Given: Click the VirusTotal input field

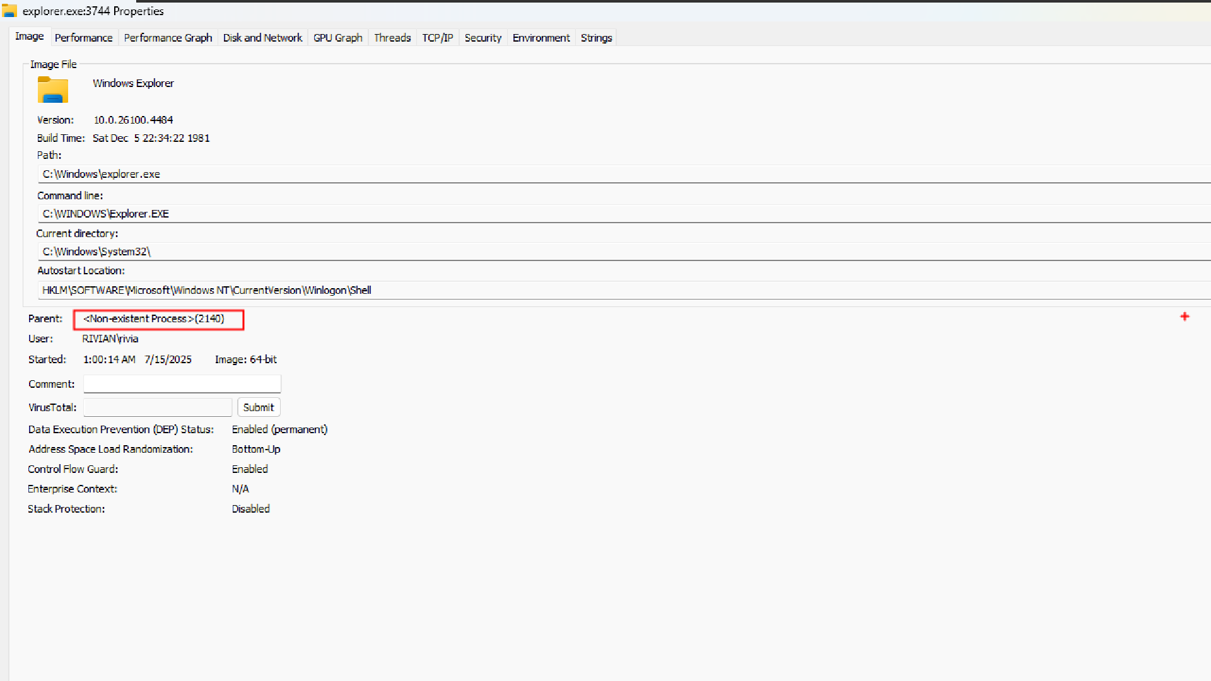Looking at the screenshot, I should tap(158, 407).
